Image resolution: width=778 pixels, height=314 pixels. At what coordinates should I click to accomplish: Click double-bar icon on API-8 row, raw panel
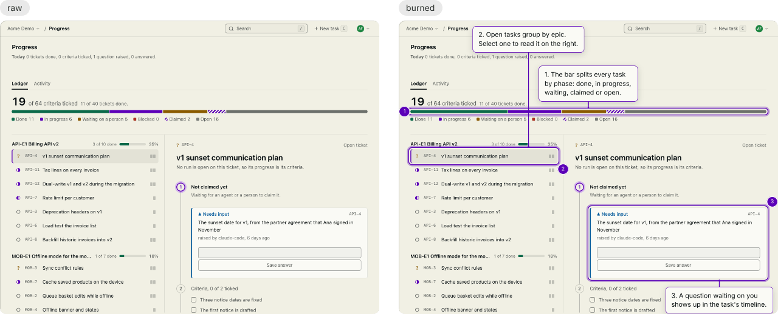[153, 239]
